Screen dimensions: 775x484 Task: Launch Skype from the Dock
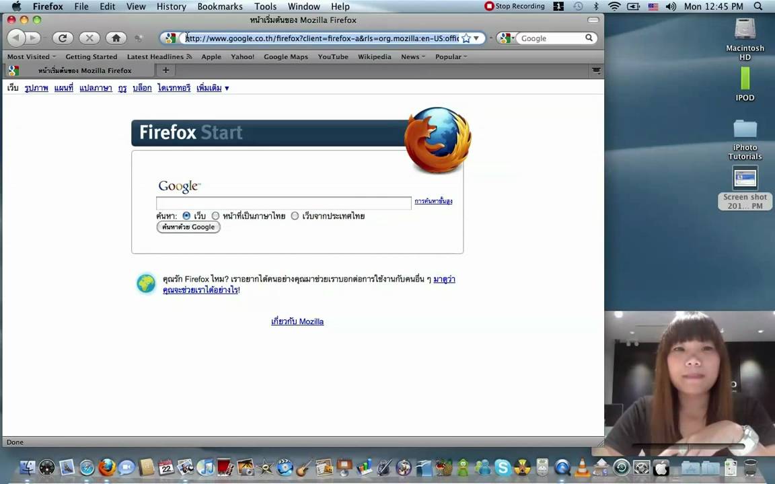pos(503,467)
